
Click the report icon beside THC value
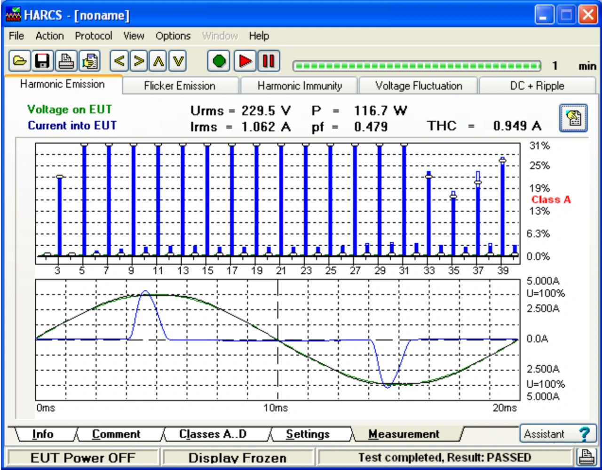[x=573, y=118]
